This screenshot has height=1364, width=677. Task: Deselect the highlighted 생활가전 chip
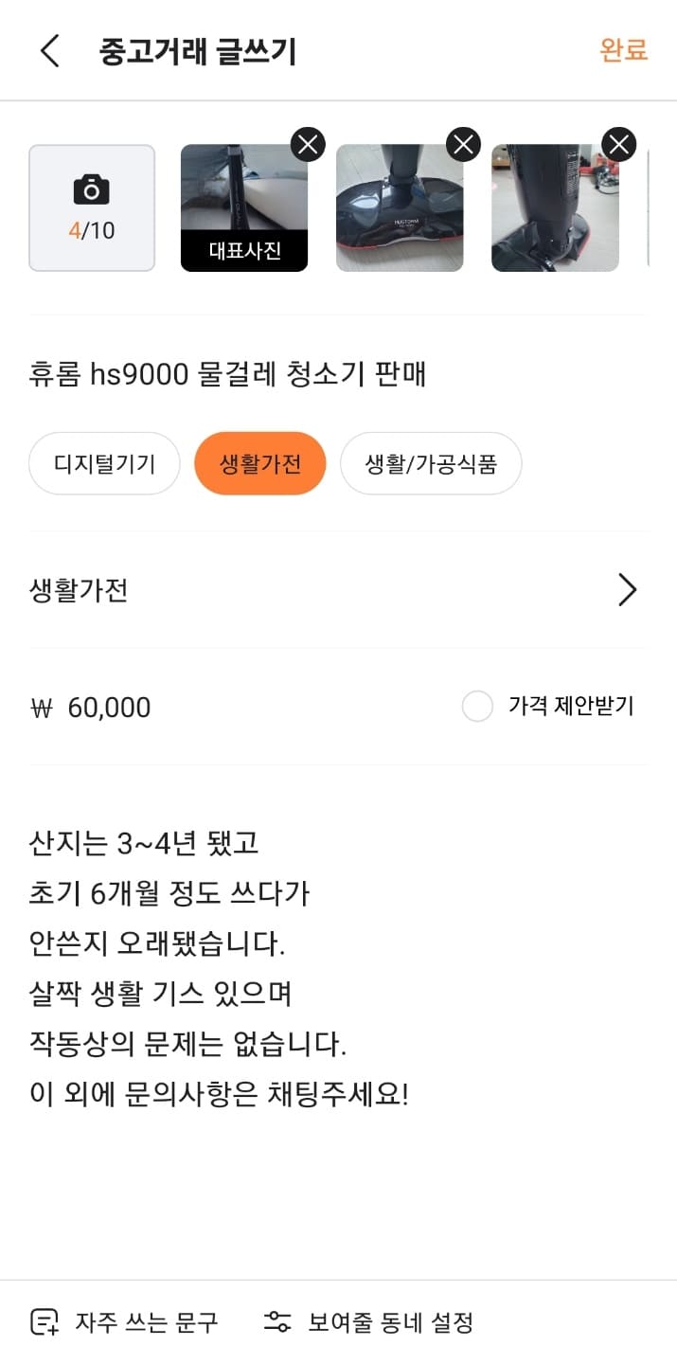259,463
